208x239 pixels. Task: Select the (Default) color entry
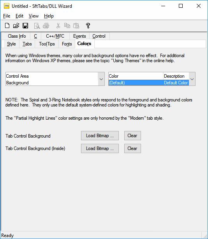(x=149, y=83)
